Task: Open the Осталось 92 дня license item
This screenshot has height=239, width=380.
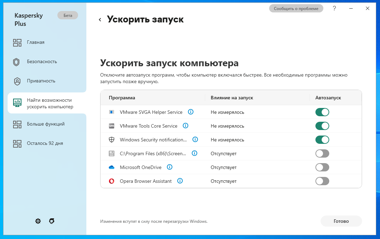Action: (x=45, y=143)
